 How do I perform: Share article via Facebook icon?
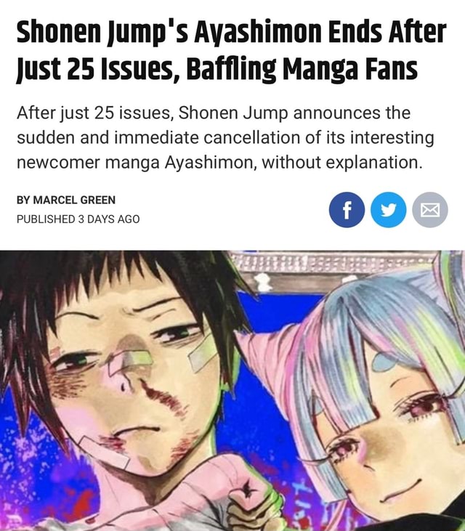click(347, 210)
